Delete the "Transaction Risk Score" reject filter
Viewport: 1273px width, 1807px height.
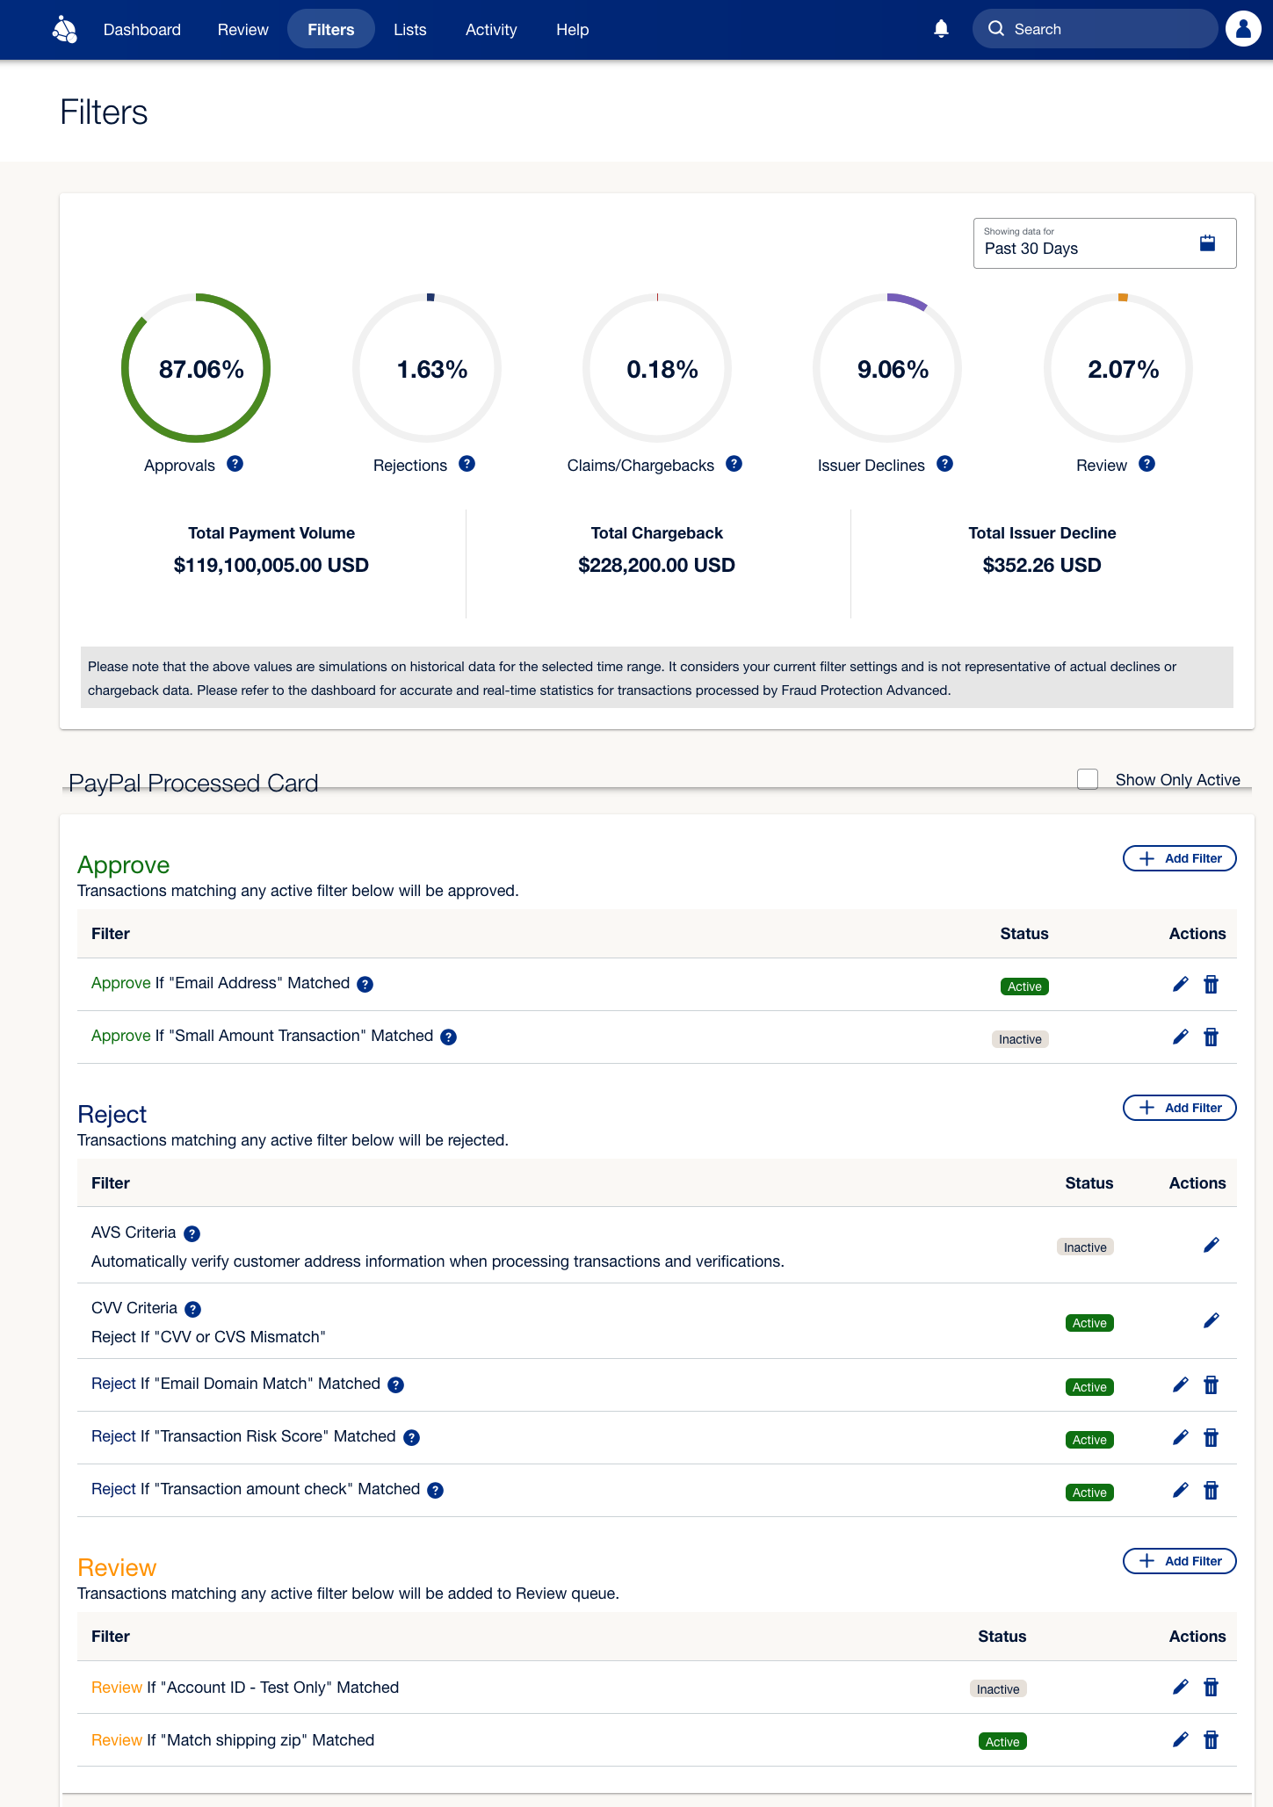[x=1211, y=1438]
